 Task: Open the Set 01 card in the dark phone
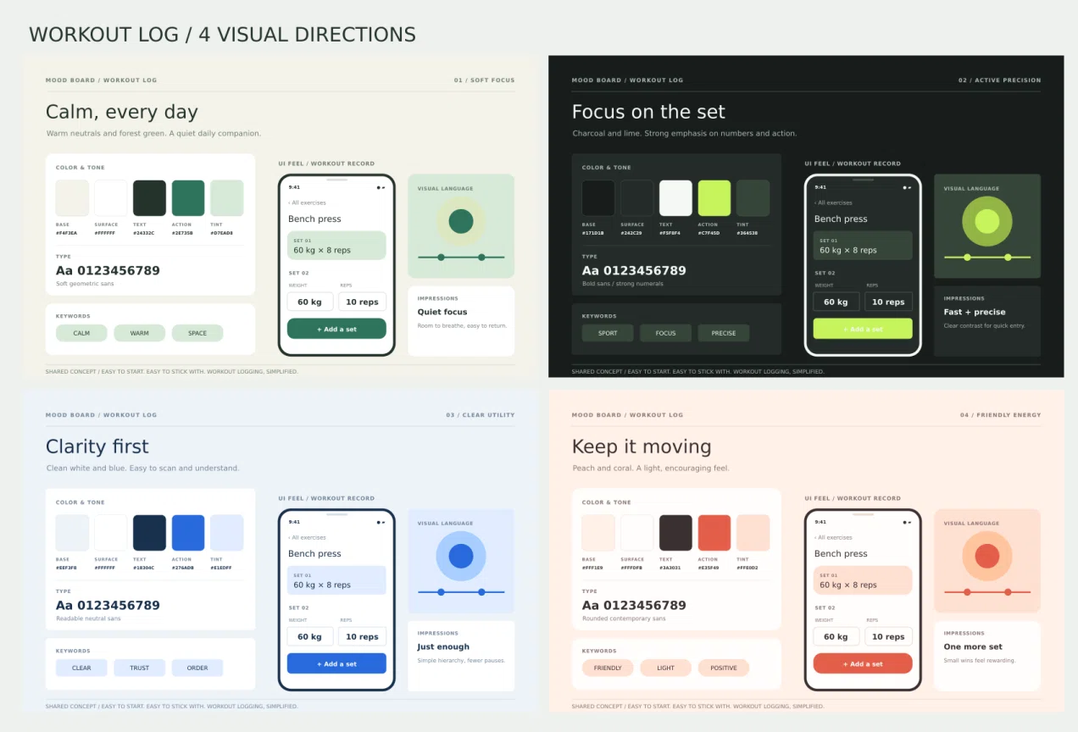863,246
